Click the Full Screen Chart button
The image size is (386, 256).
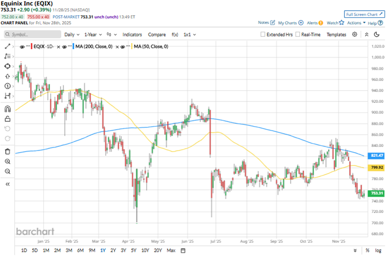click(x=364, y=14)
